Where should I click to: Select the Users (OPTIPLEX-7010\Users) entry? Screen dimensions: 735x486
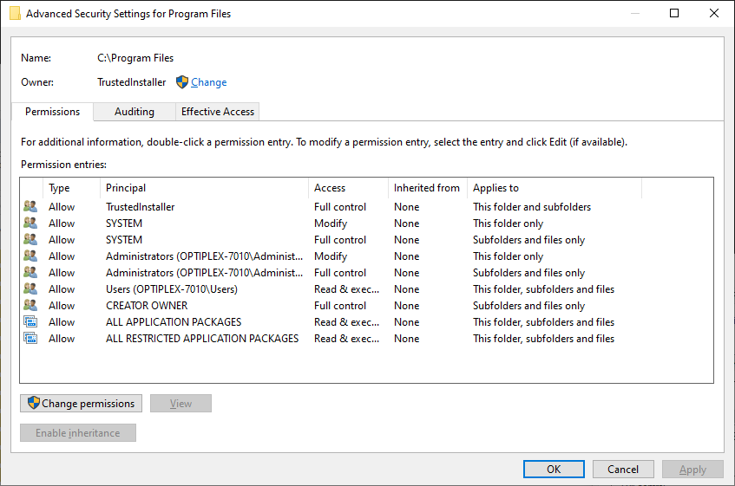click(x=172, y=289)
